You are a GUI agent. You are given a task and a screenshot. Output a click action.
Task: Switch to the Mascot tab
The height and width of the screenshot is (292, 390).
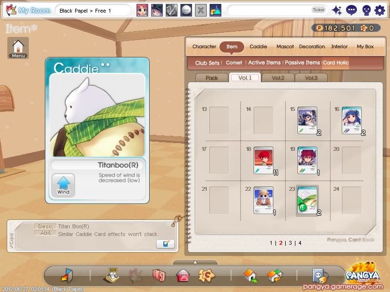tap(285, 46)
